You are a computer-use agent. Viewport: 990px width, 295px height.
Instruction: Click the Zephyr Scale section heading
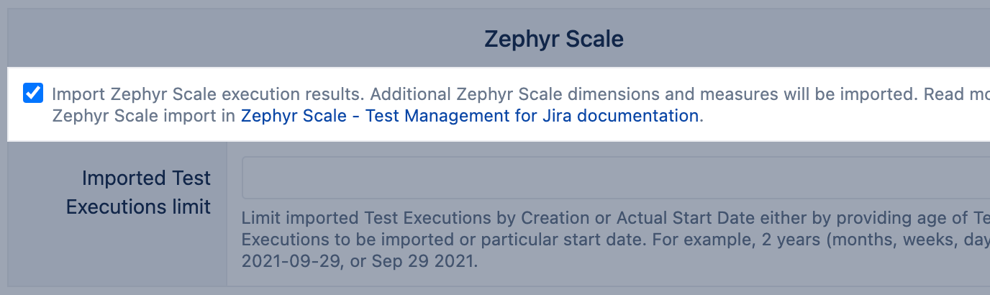click(x=553, y=39)
